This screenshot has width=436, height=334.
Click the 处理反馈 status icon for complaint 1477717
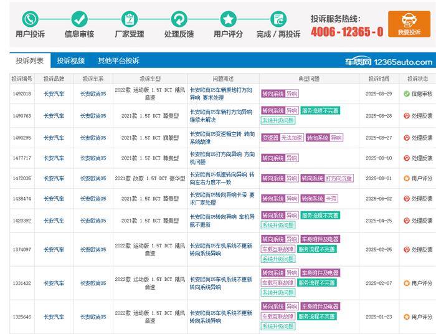pyautogui.click(x=407, y=158)
